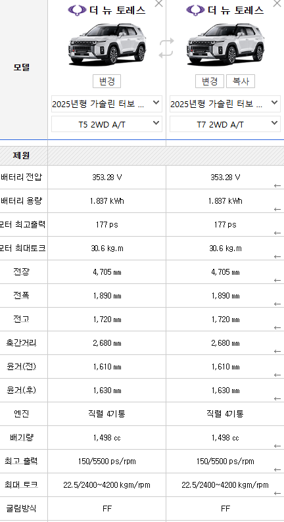Click the 복사 button
Screen dimensions: 284x522
[241, 82]
